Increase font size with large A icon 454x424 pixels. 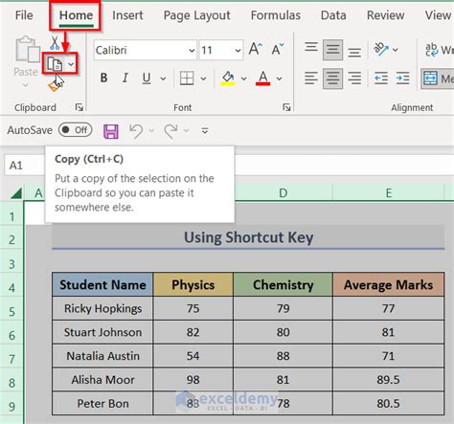[x=256, y=50]
